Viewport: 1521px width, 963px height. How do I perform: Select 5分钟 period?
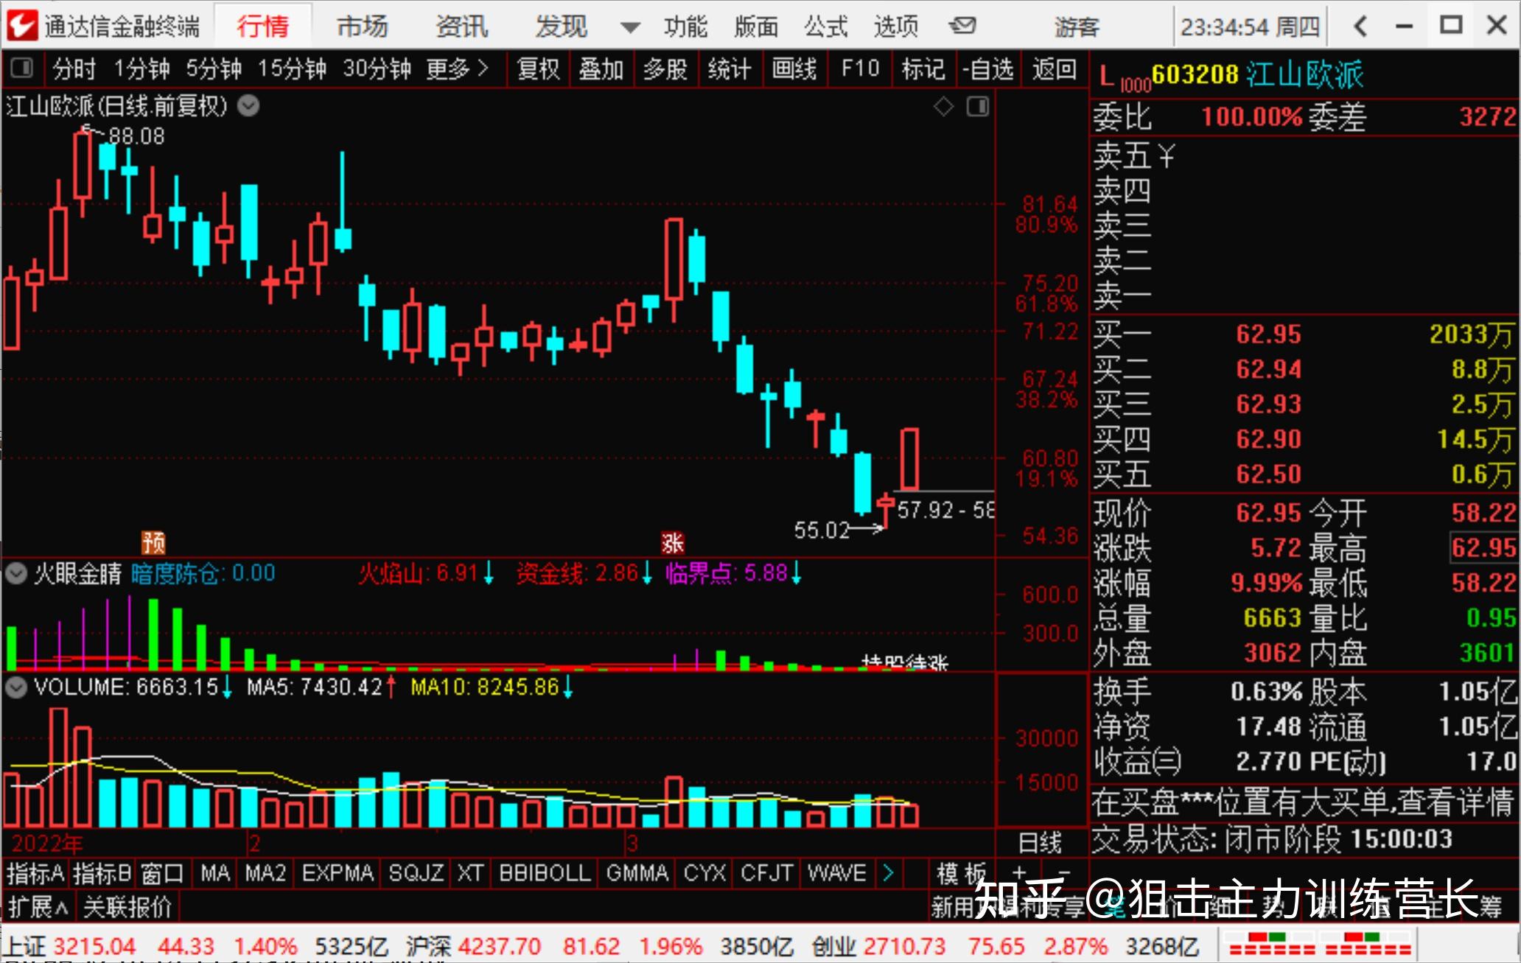(214, 69)
